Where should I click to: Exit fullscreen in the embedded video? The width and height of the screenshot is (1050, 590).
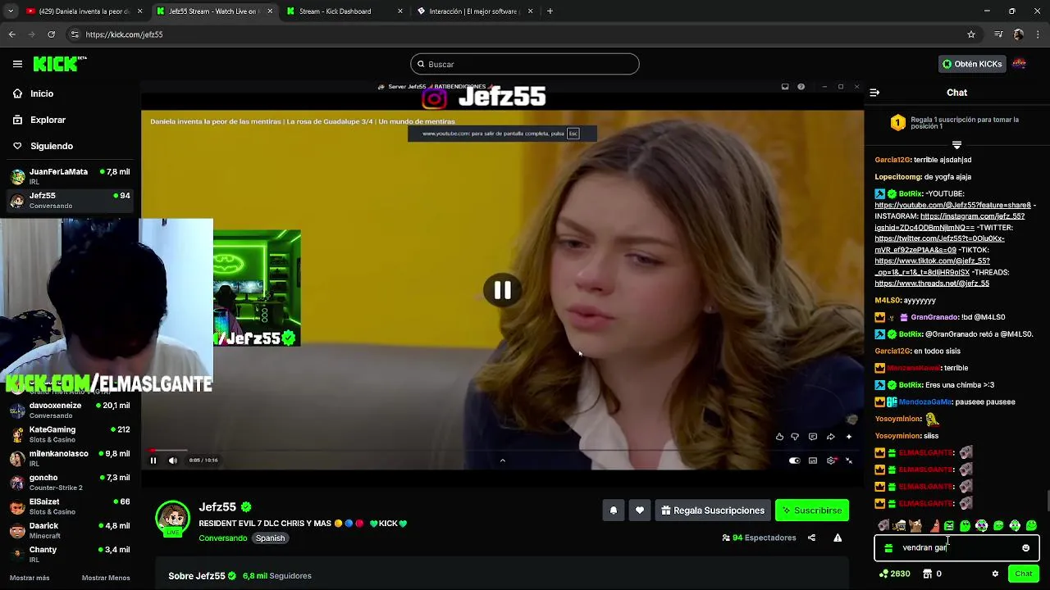[849, 461]
